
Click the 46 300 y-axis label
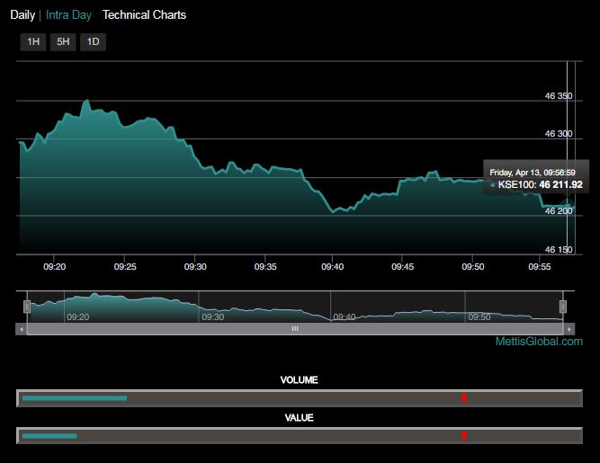(559, 134)
